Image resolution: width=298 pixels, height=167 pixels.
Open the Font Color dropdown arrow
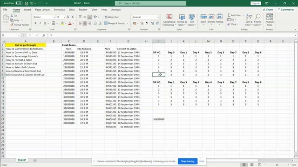74,23
